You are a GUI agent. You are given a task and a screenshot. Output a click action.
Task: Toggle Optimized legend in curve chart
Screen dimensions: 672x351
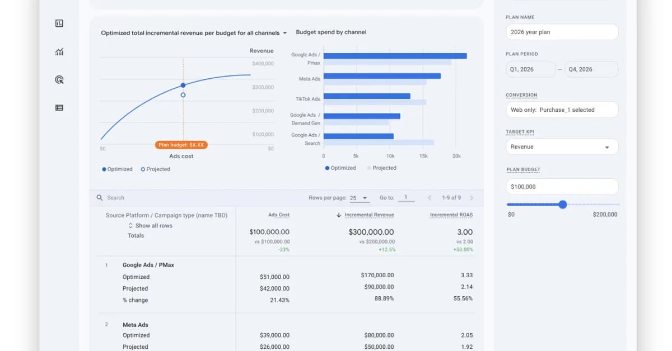pos(117,169)
